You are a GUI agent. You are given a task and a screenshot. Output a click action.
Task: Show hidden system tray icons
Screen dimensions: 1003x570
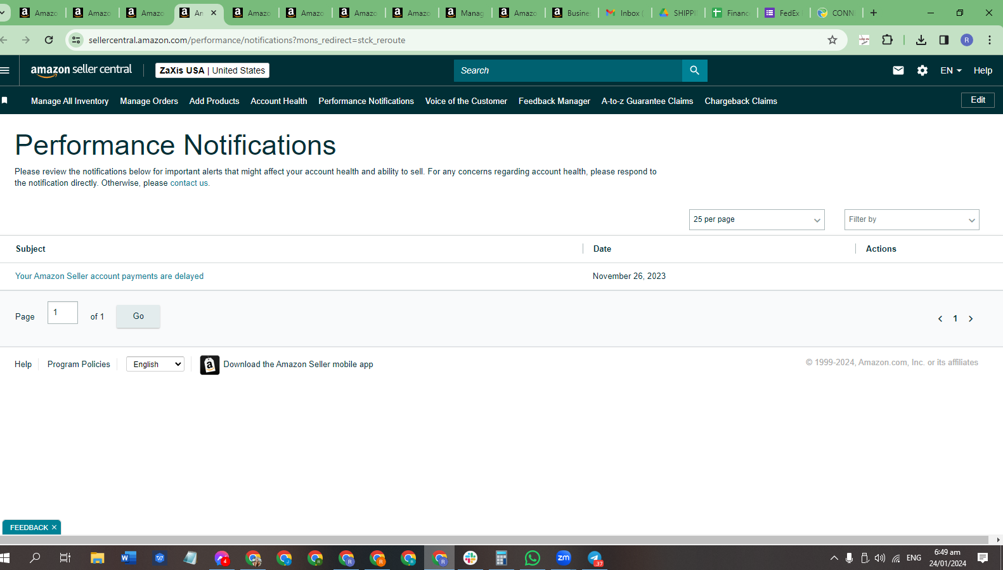click(834, 558)
